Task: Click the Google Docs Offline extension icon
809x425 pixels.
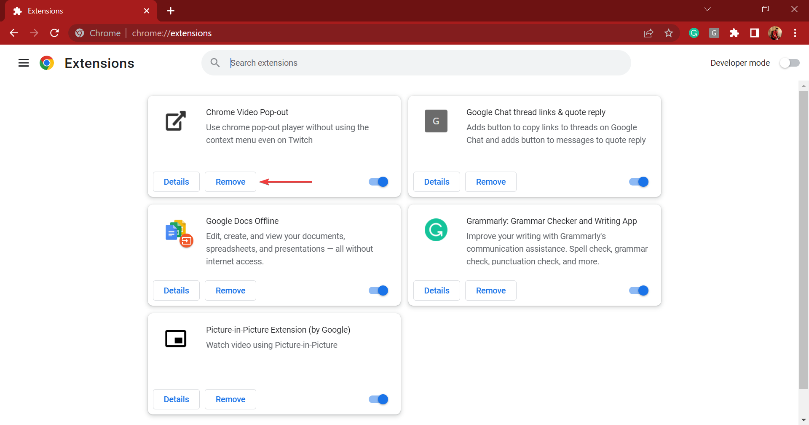Action: coord(179,233)
